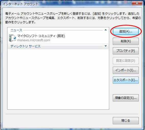Click the news server account icon
Image resolution: width=145 pixels, height=130 pixels.
12,38
